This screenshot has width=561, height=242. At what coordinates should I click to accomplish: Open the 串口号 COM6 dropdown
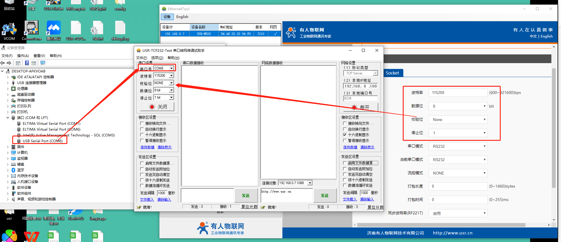click(x=172, y=68)
